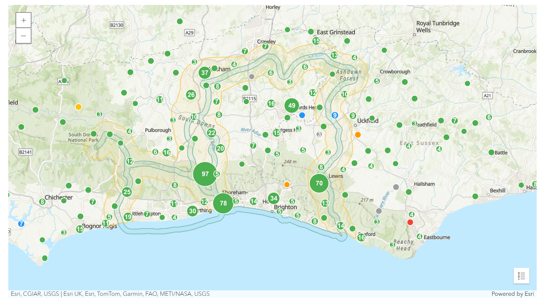Click the 49 cluster near Haywards Heath
The width and height of the screenshot is (545, 306).
pyautogui.click(x=292, y=105)
